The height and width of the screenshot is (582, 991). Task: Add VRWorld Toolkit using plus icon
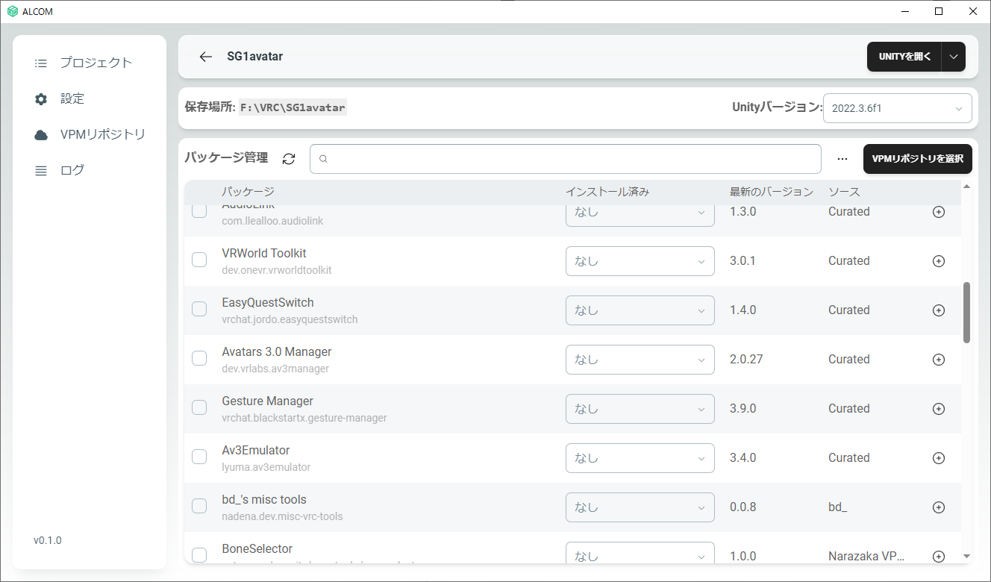[939, 261]
